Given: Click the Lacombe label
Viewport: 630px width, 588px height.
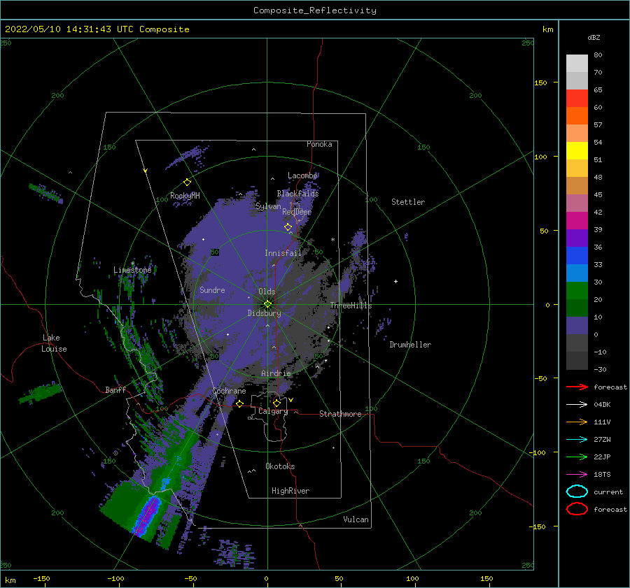Looking at the screenshot, I should (302, 175).
